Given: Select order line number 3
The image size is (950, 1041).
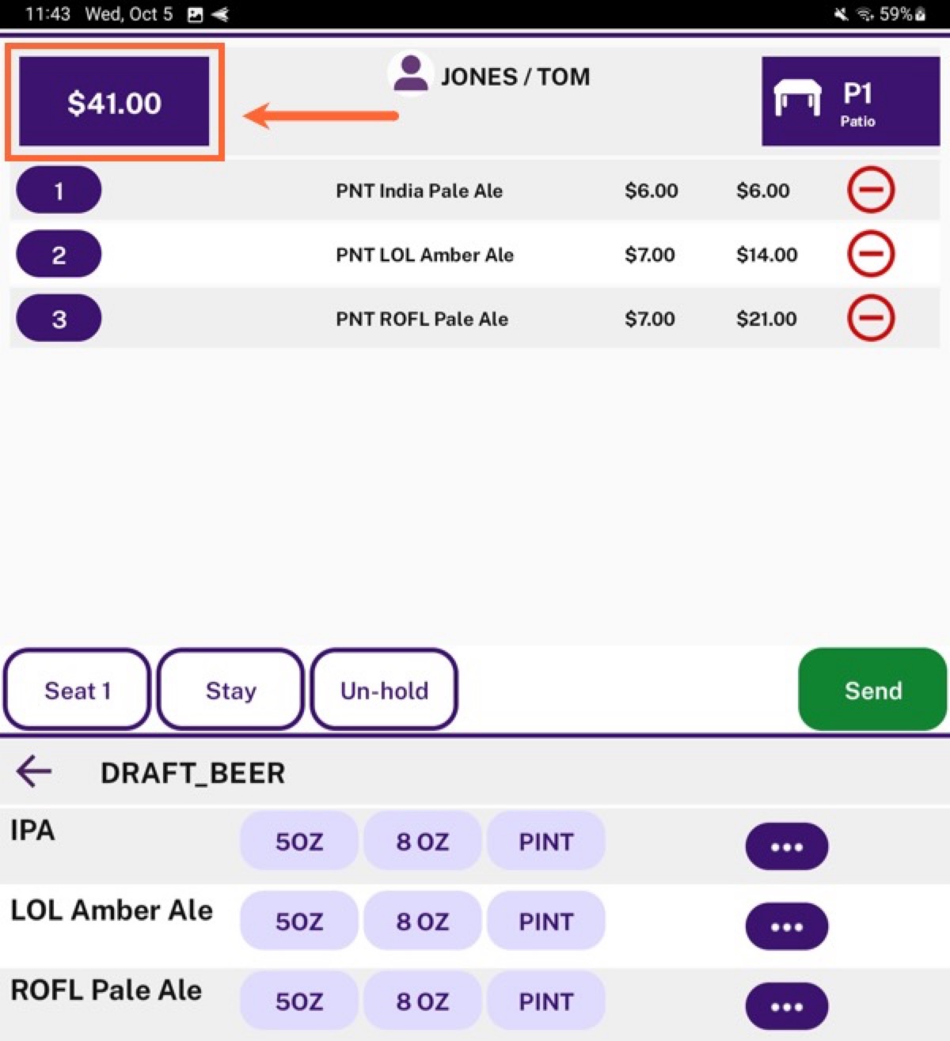Looking at the screenshot, I should (59, 318).
